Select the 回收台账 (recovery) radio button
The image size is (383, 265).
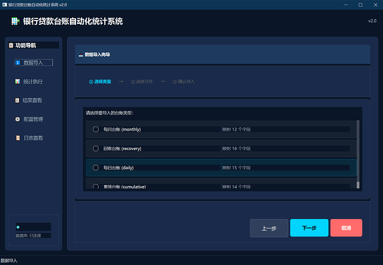click(x=95, y=148)
